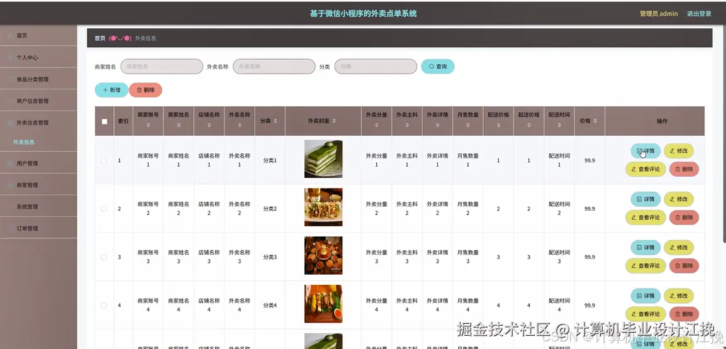
Task: Click 退出登录 link in header
Action: pyautogui.click(x=699, y=14)
